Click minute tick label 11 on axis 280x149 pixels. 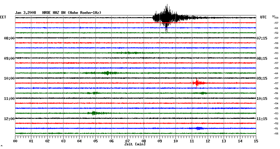tap(192, 141)
